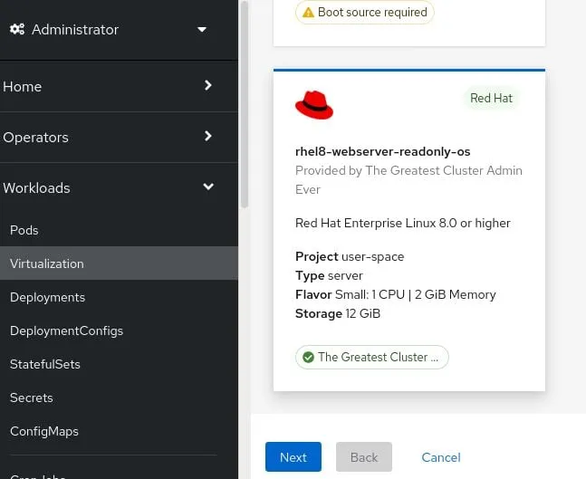Click the Administrator gears icon
This screenshot has height=479, width=586.
pos(16,29)
